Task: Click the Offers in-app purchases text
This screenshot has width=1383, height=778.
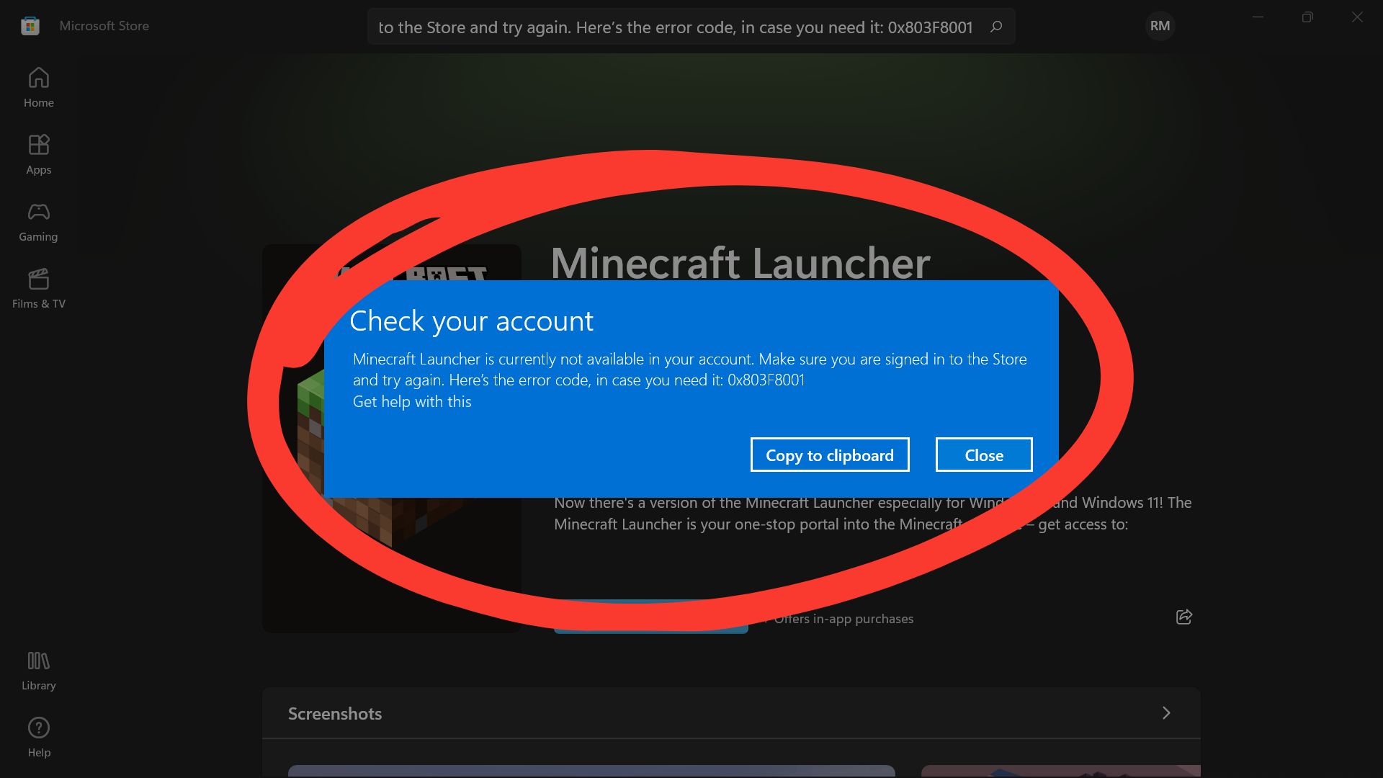Action: tap(843, 619)
